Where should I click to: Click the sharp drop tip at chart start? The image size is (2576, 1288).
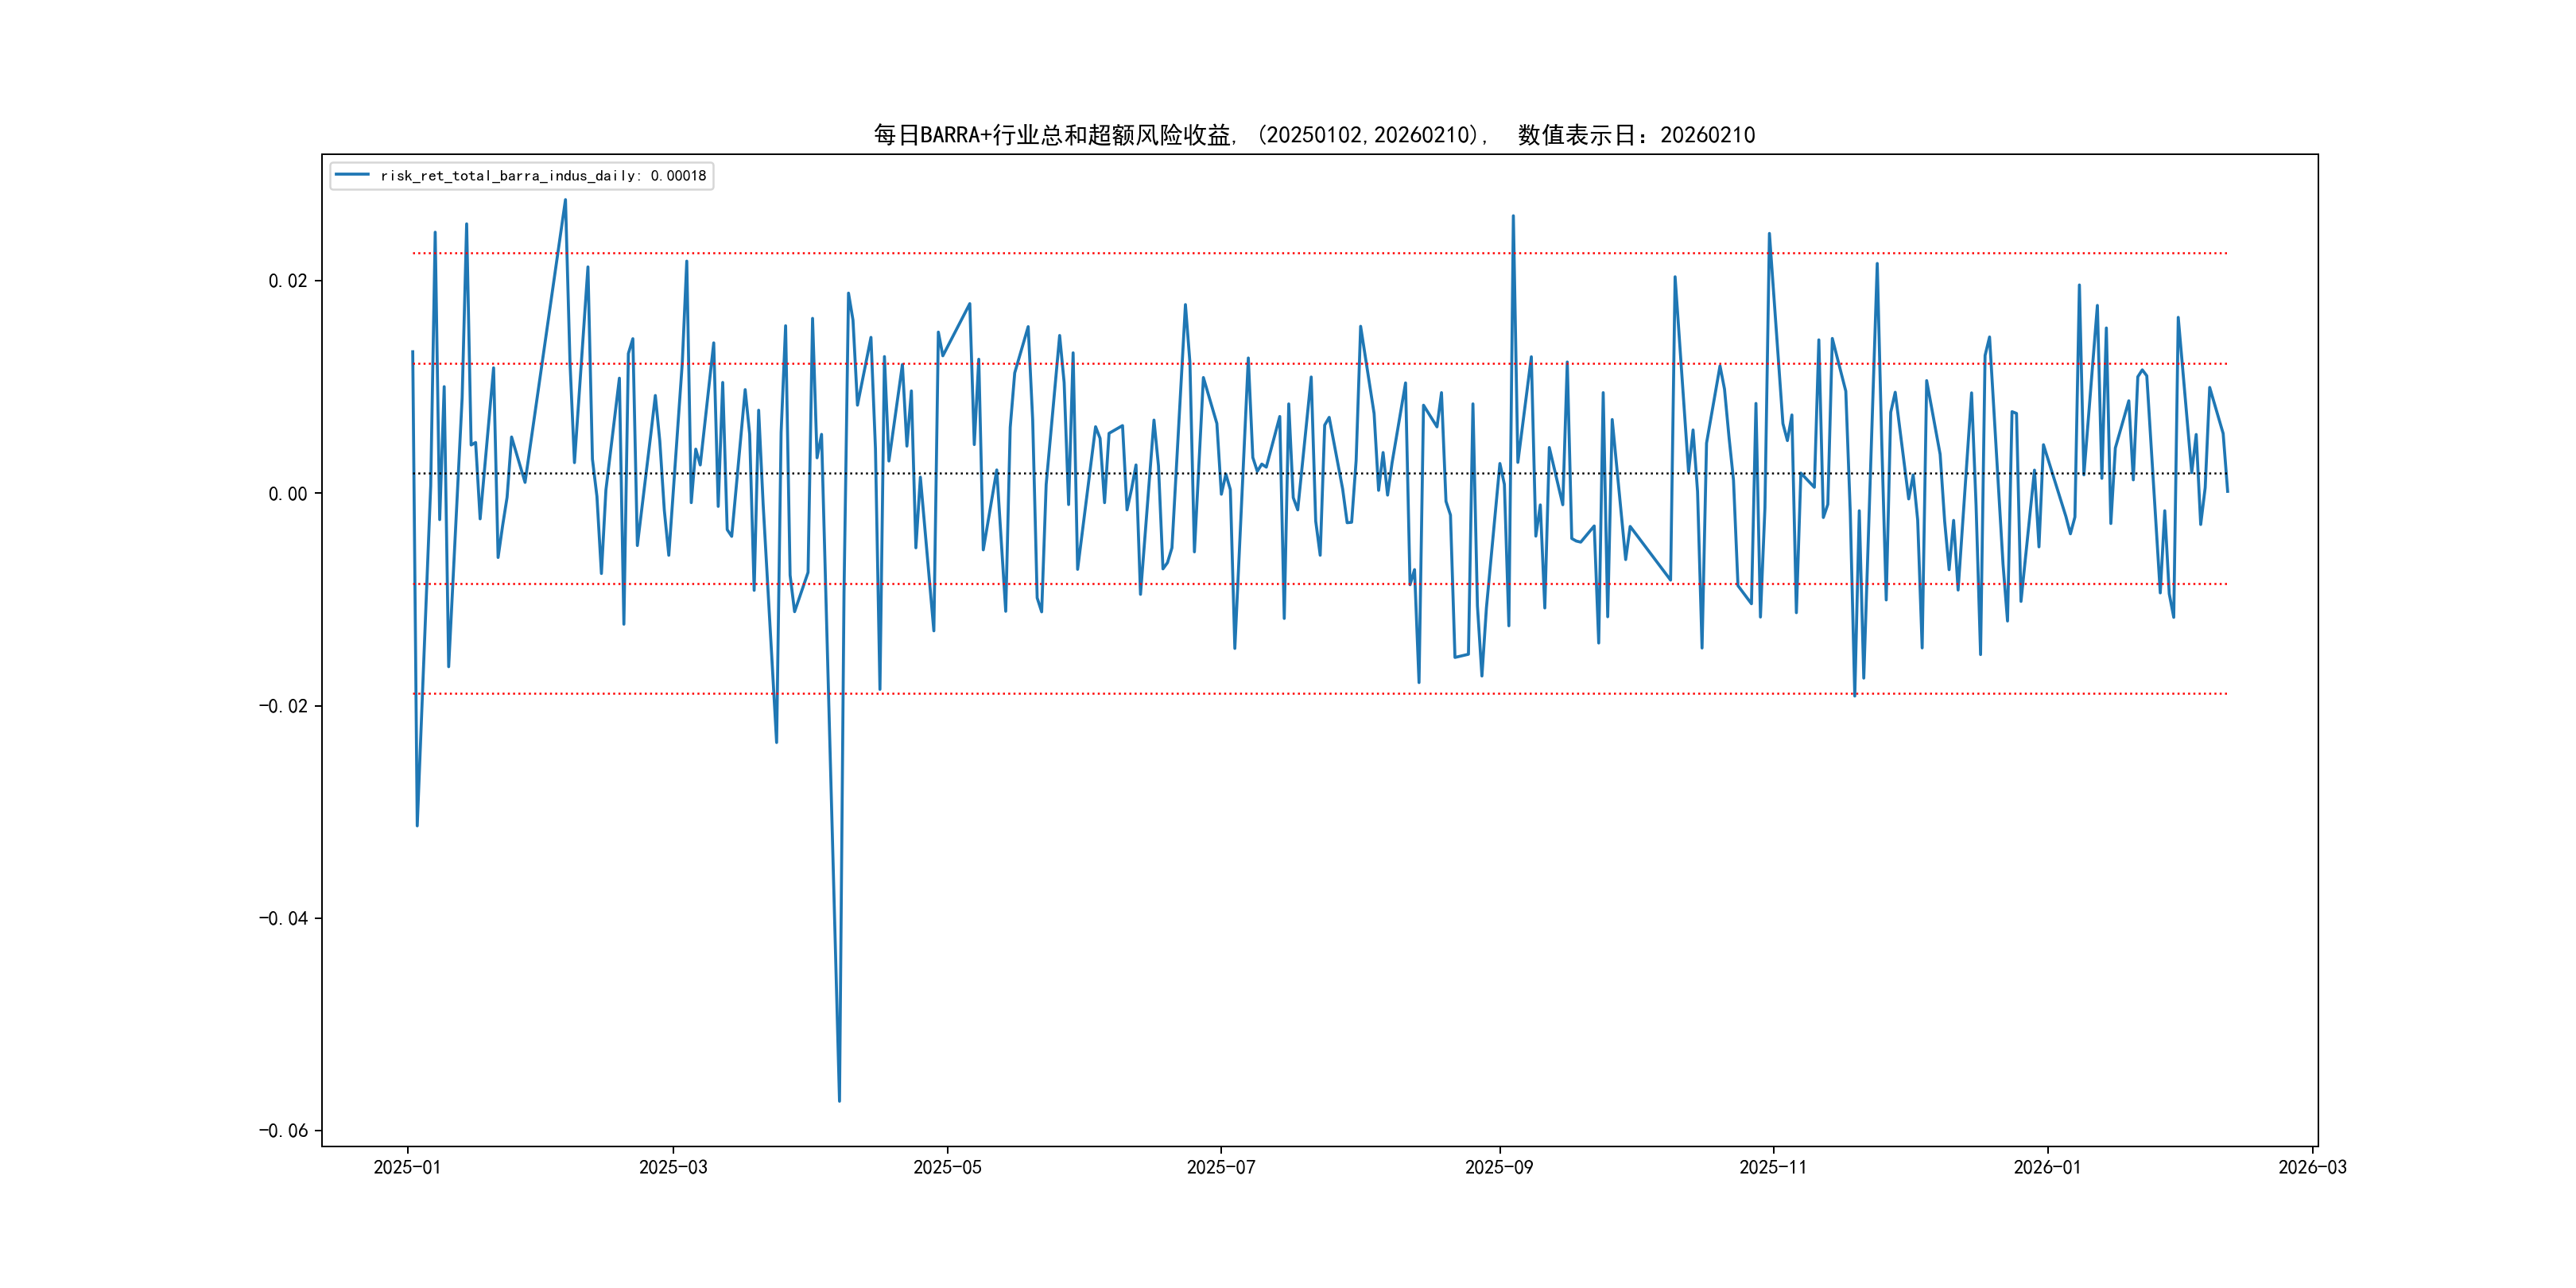click(417, 824)
